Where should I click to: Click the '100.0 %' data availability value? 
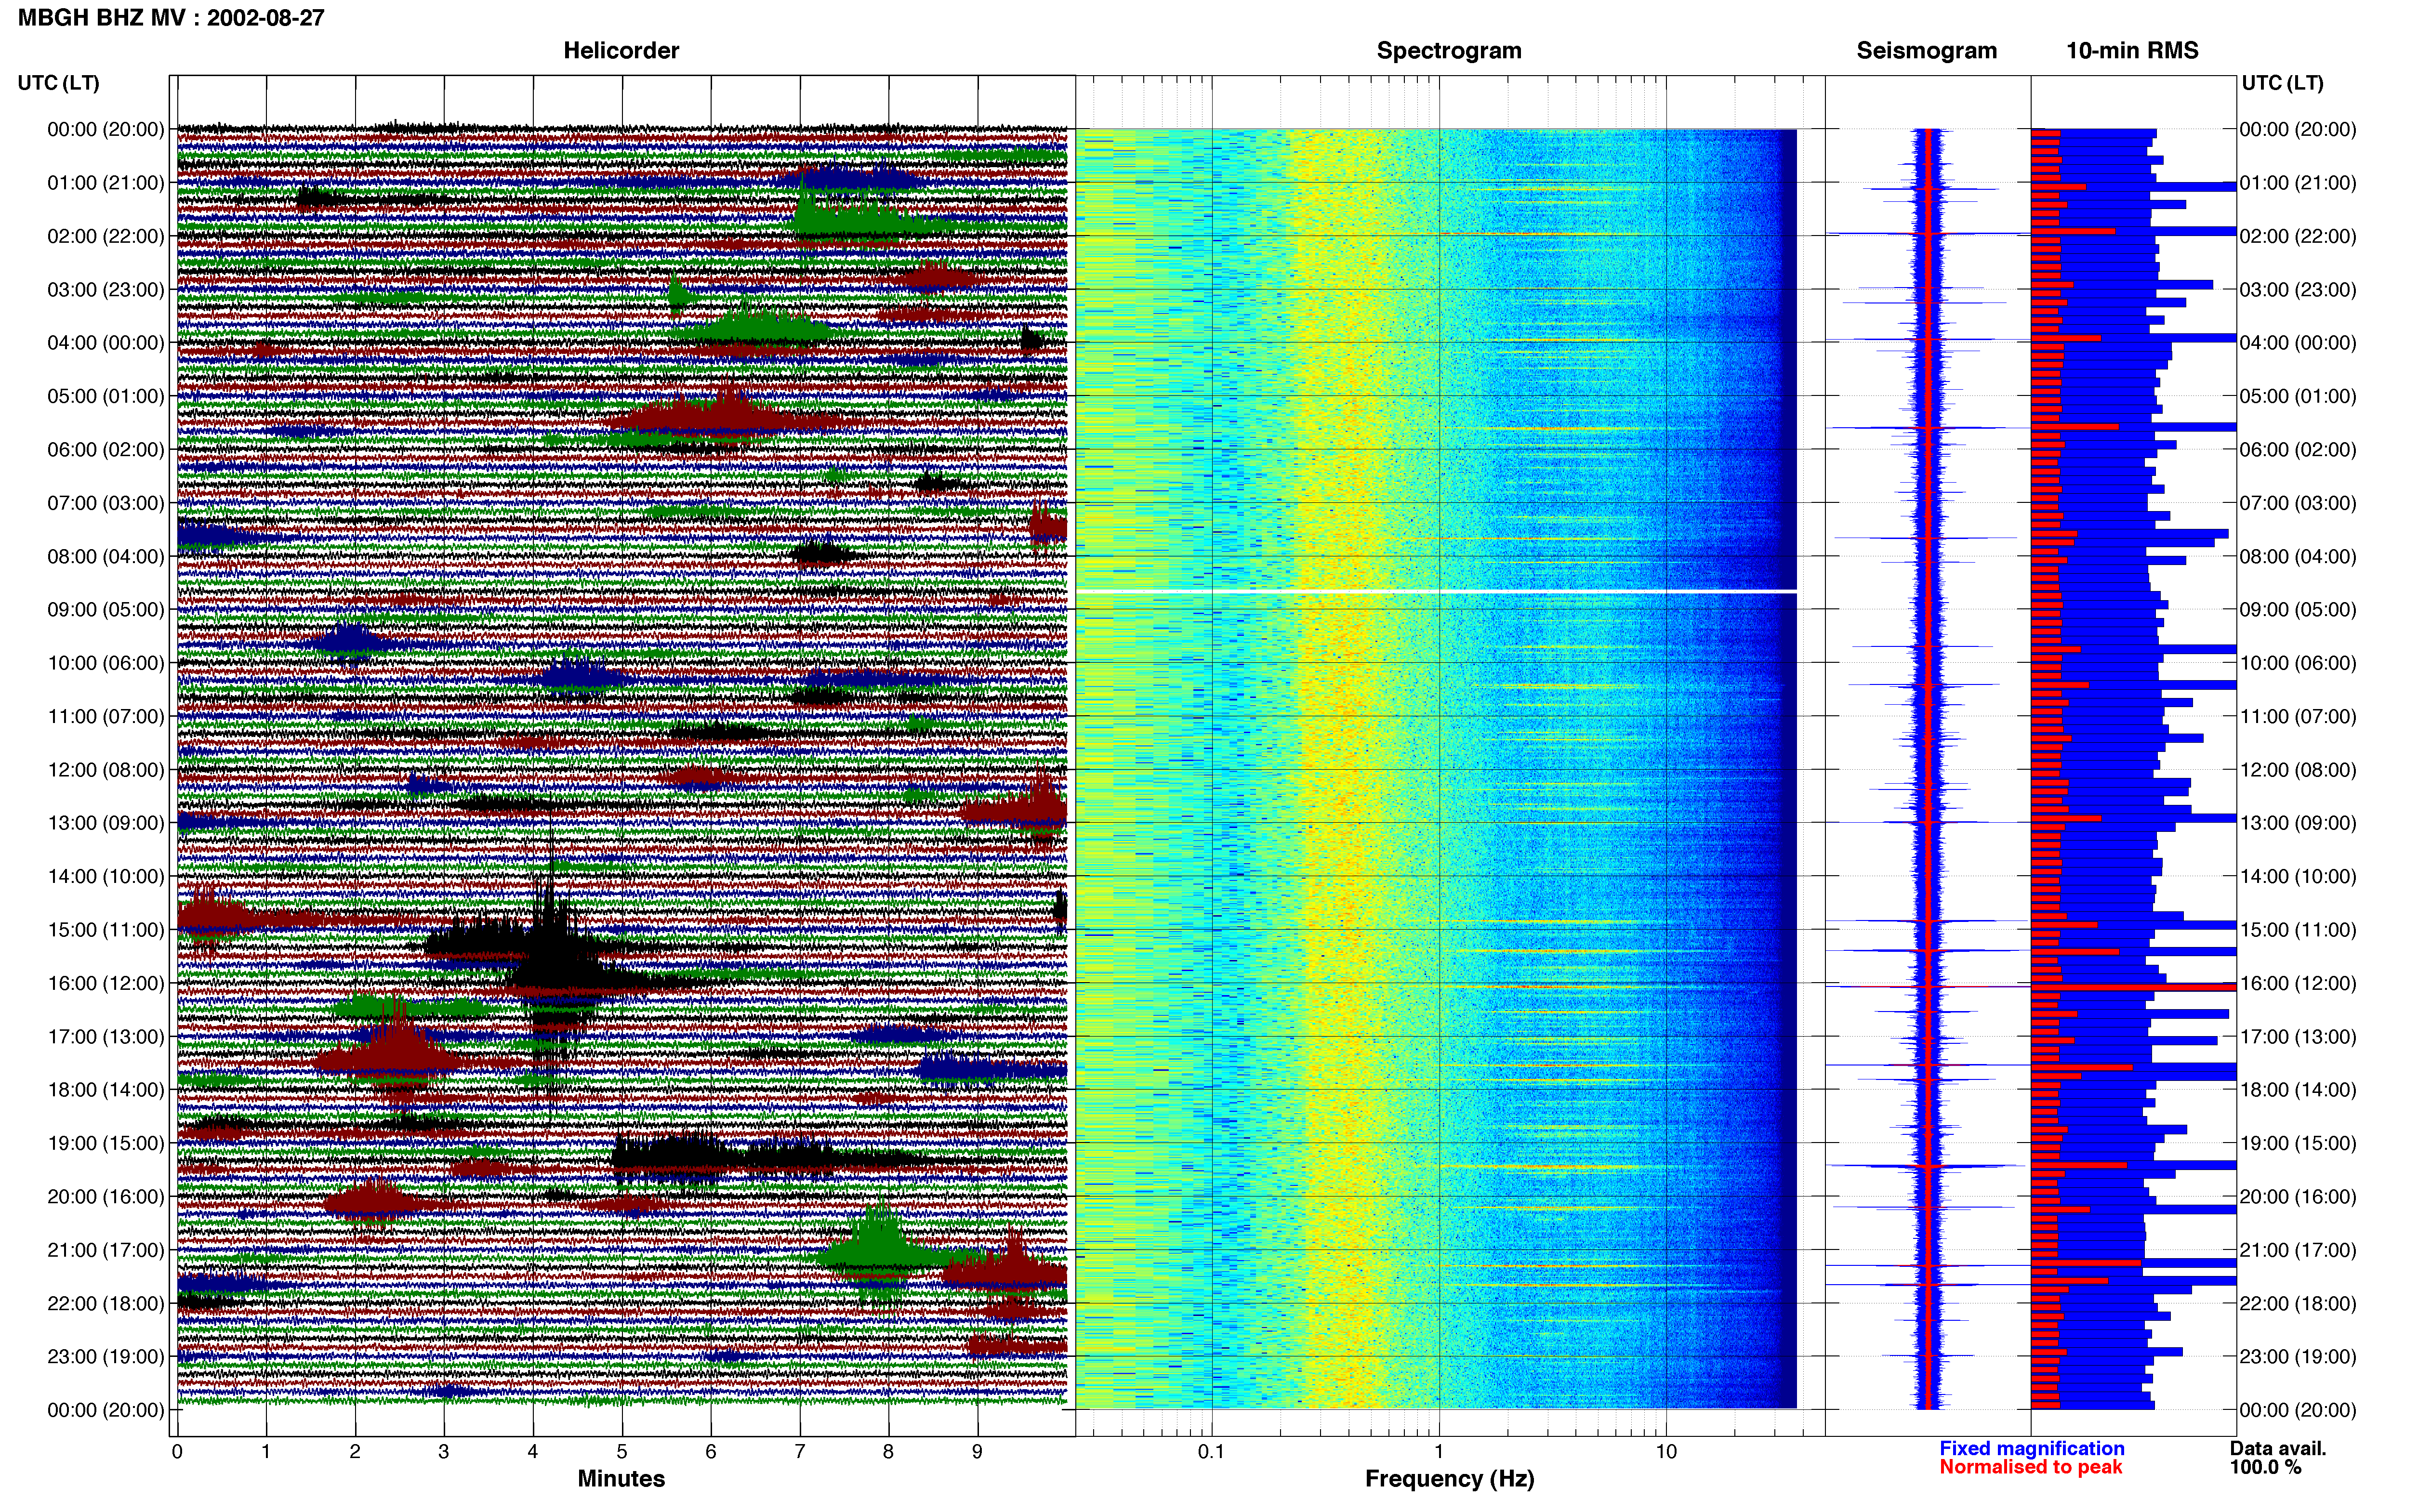coord(2265,1467)
